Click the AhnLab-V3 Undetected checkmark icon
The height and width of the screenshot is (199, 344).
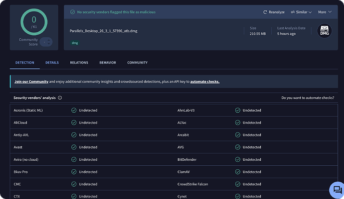(238, 110)
